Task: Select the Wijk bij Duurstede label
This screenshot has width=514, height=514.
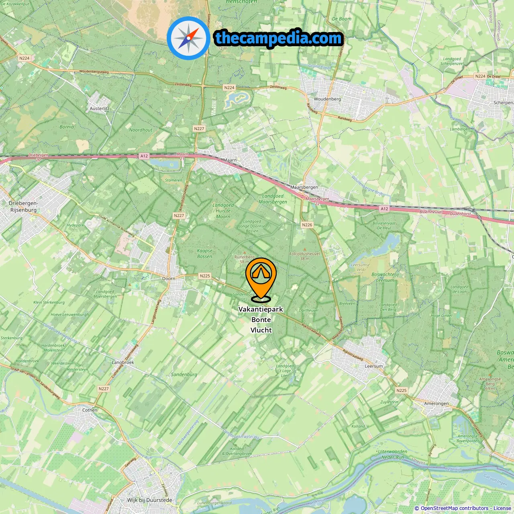Action: 149,500
